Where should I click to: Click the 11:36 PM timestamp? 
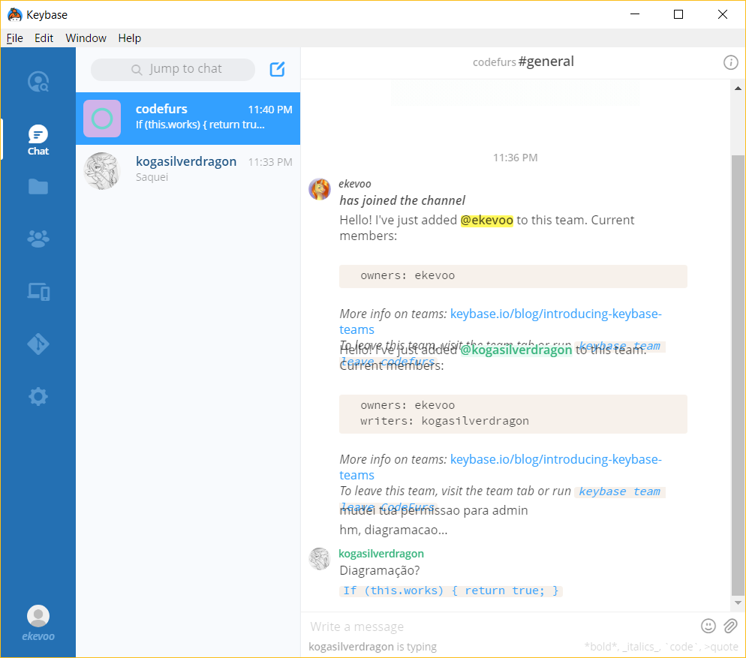pos(516,158)
